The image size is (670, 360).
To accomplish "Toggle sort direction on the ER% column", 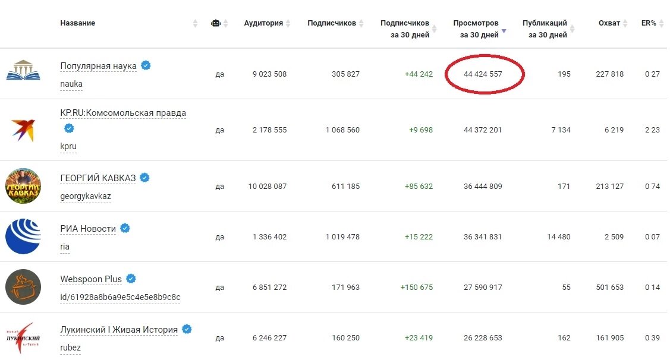I will 660,23.
